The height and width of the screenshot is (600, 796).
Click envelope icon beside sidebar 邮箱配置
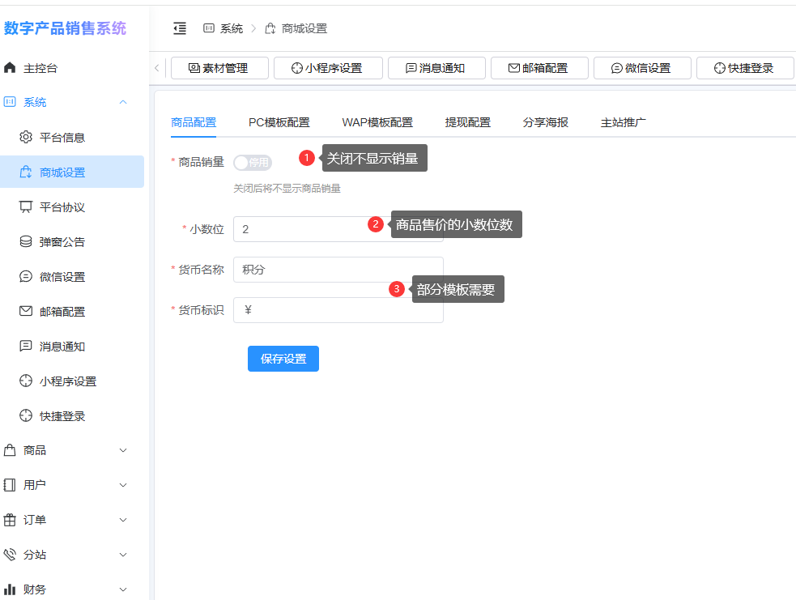click(26, 311)
